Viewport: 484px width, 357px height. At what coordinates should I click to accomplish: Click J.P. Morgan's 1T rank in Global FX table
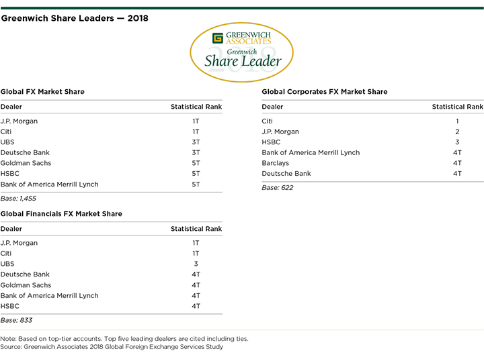click(196, 121)
